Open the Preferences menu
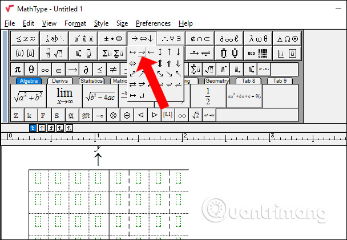This screenshot has width=347, height=240. pos(153,23)
